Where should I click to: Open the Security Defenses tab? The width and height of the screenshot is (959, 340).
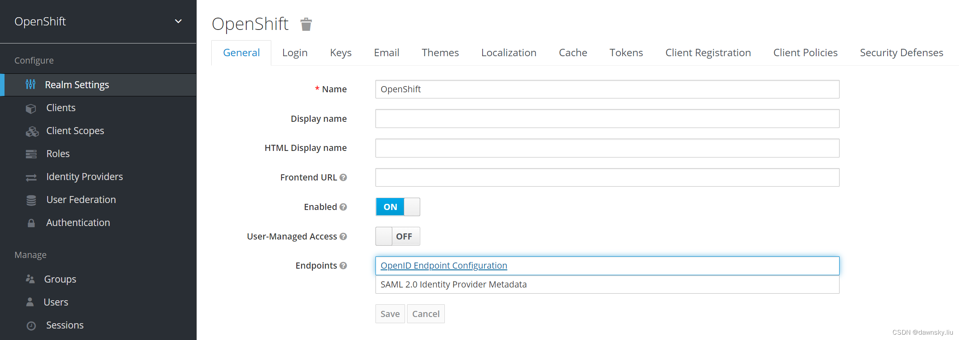coord(901,52)
